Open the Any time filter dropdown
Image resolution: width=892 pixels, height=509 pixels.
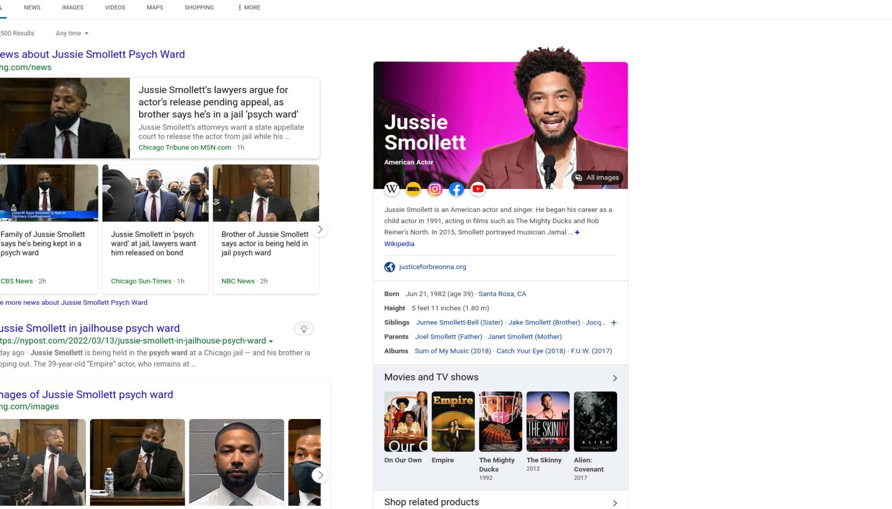(x=72, y=33)
